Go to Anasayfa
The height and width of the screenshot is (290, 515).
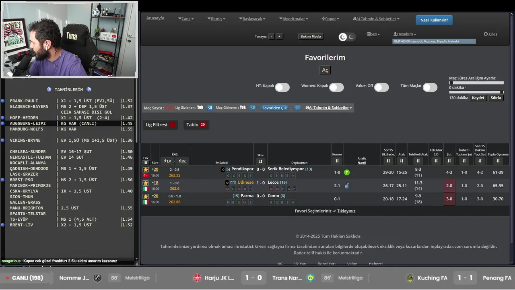pos(155,18)
